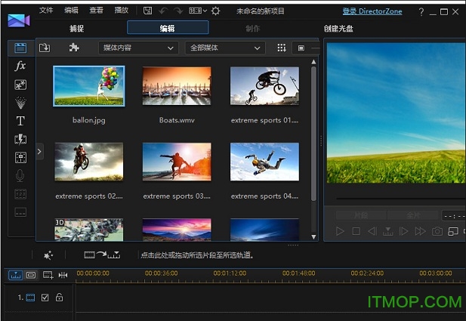Open the Title Room (T icon)

click(x=20, y=121)
